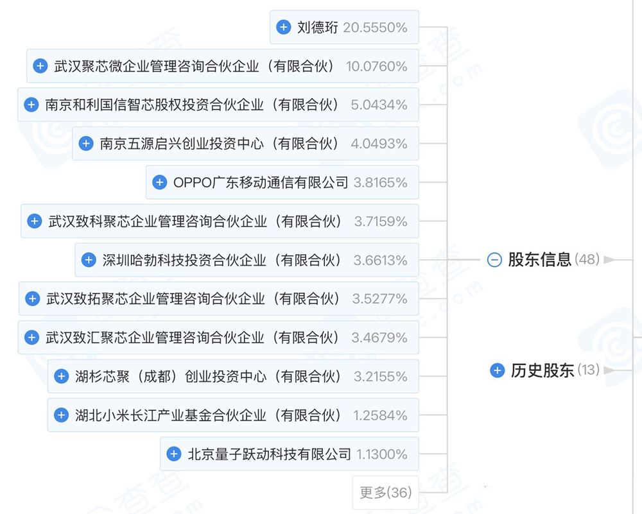Expand the 历史股东 branch via its plus icon
Viewport: 642px width, 514px height.
click(496, 370)
